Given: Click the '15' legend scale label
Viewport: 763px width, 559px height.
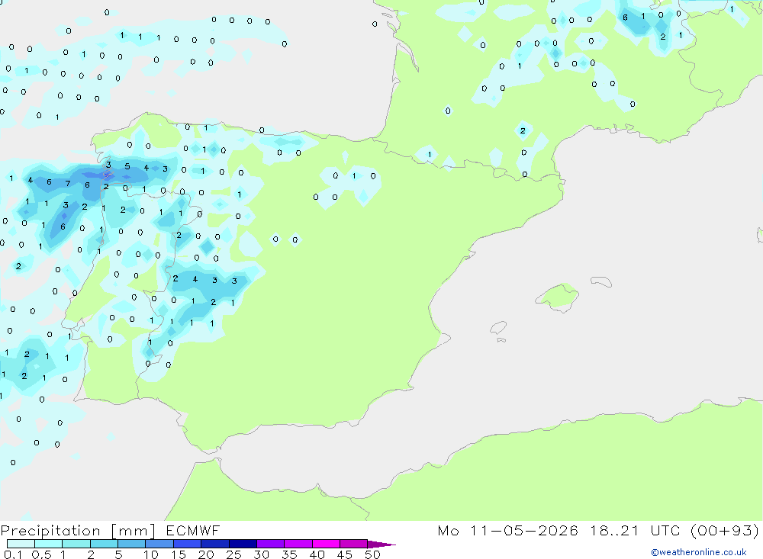Looking at the screenshot, I should (x=179, y=554).
